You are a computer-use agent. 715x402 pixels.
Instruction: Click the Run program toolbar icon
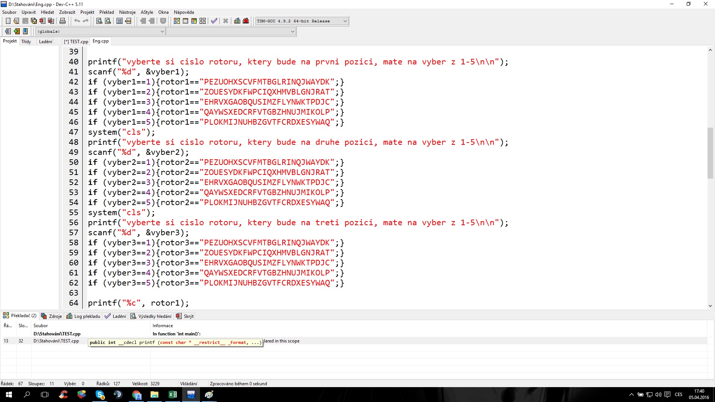(185, 21)
